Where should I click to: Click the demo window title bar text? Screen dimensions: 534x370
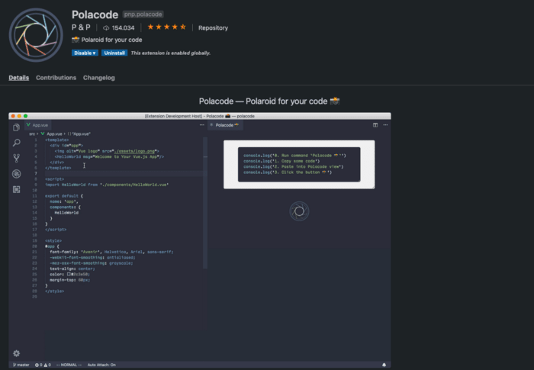click(200, 116)
